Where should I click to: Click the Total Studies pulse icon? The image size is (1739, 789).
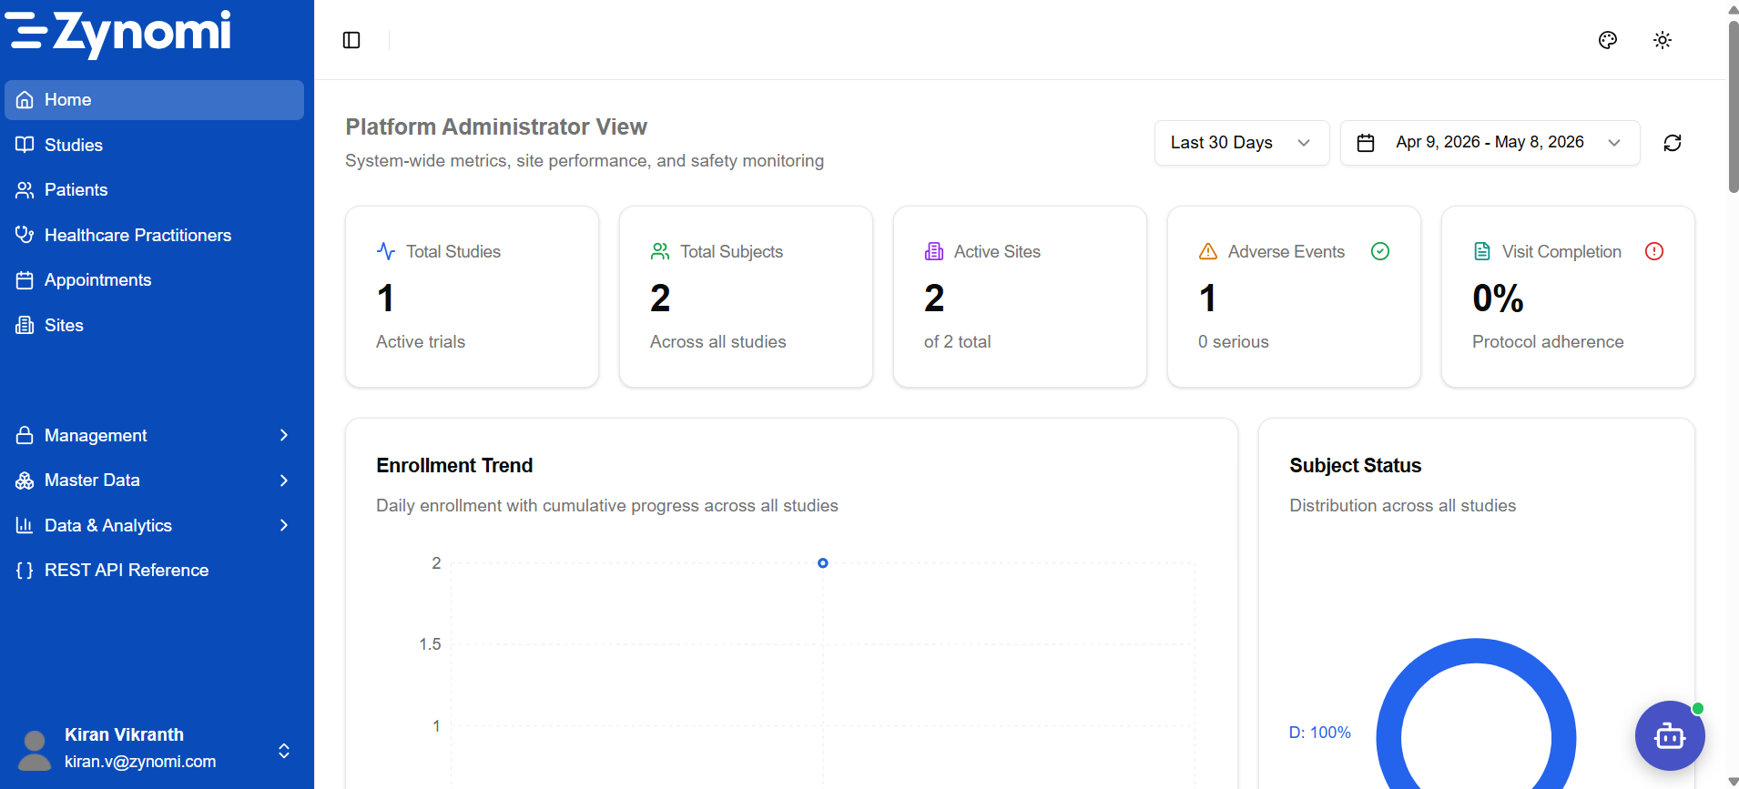pyautogui.click(x=386, y=251)
